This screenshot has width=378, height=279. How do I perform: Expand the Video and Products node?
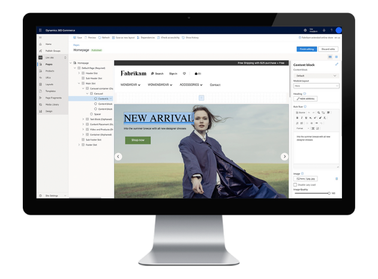click(x=83, y=130)
